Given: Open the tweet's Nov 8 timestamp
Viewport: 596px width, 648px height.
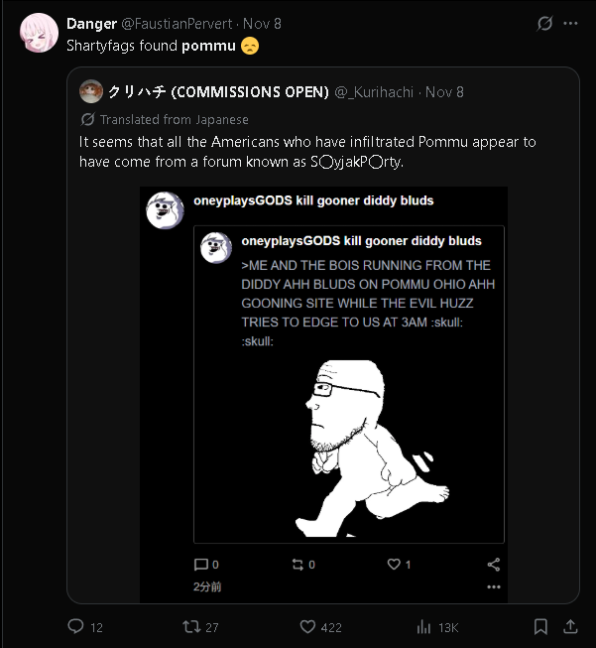Looking at the screenshot, I should [262, 23].
